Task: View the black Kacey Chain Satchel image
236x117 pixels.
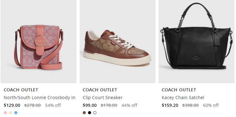Action: click(197, 41)
